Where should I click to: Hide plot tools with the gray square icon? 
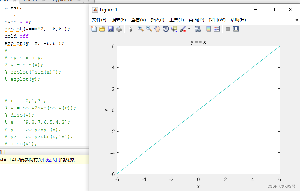(228, 29)
